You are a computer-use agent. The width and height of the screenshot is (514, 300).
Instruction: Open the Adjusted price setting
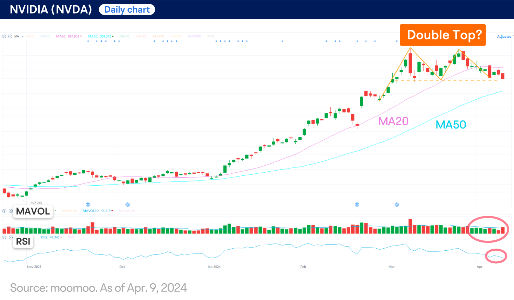pos(504,37)
